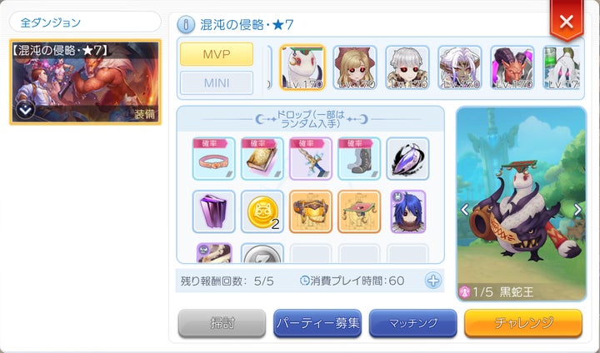Show the next boss with right arrow
Viewport: 600px width, 353px height.
coord(577,209)
